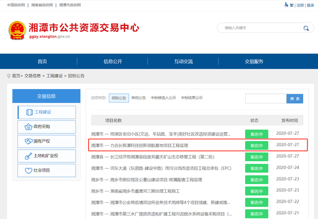Click 报名中 button for highlighted 力合长株潭 row
The image size is (318, 219).
[x=256, y=145]
